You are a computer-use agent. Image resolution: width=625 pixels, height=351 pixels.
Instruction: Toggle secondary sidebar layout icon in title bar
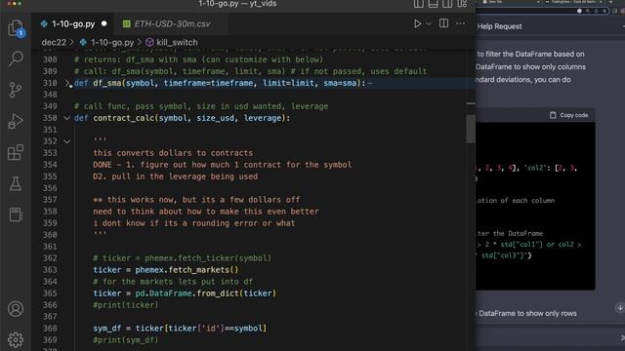click(447, 4)
